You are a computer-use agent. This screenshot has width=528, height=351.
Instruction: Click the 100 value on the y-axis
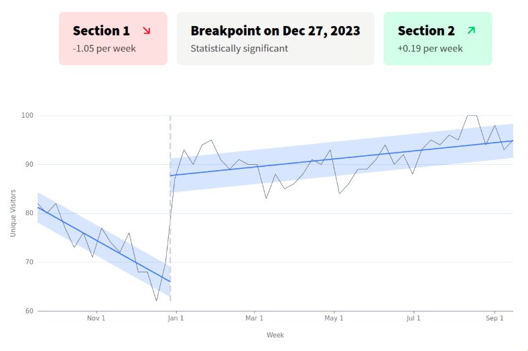26,116
